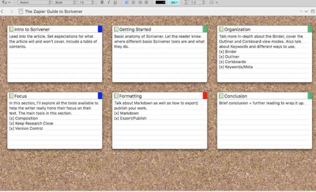Toggle underline formatting
The image size is (316, 192).
(x=115, y=2)
